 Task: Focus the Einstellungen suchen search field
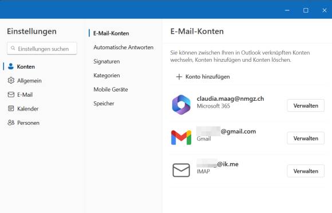click(x=42, y=49)
